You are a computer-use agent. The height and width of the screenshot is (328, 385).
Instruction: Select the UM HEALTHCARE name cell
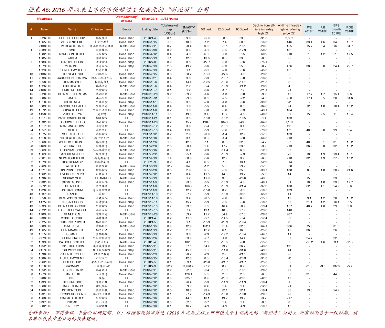72,46
